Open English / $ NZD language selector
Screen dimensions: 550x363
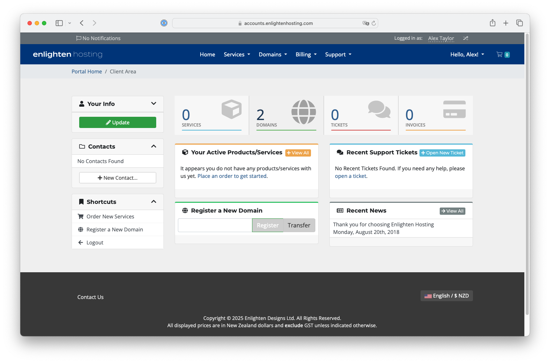pyautogui.click(x=447, y=296)
